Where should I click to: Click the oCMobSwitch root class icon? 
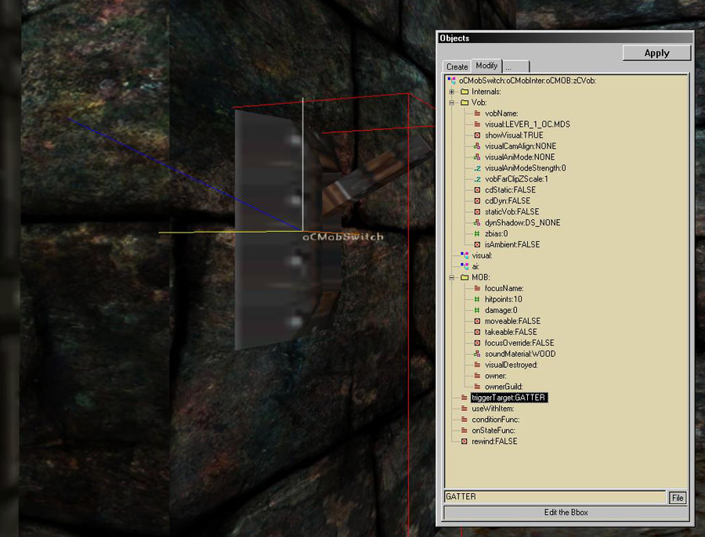[451, 81]
